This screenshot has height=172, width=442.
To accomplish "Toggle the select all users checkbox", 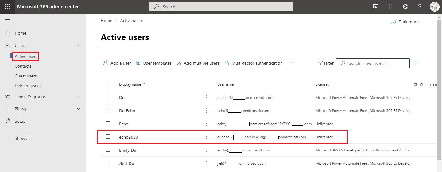I will pos(108,84).
